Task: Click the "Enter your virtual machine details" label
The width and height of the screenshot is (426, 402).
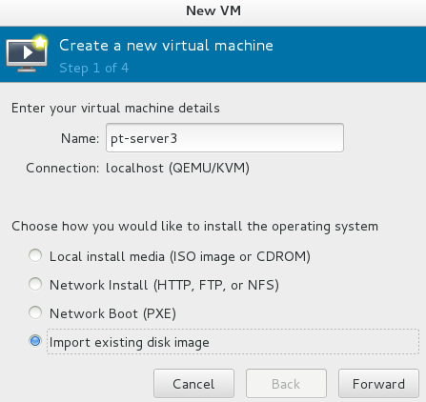Action: coord(115,109)
